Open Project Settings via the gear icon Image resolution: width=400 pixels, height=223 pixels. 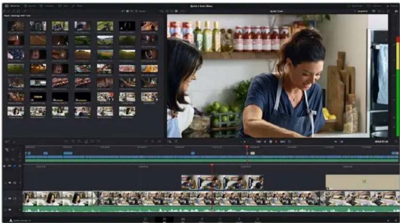pos(396,220)
